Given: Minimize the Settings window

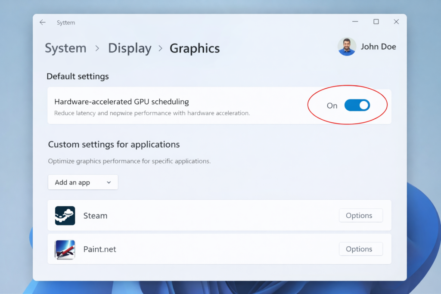Looking at the screenshot, I should pos(355,22).
